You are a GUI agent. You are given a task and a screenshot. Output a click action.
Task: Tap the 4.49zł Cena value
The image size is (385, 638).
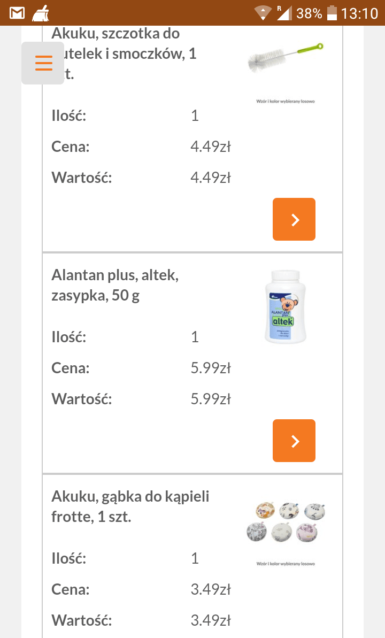coord(210,147)
